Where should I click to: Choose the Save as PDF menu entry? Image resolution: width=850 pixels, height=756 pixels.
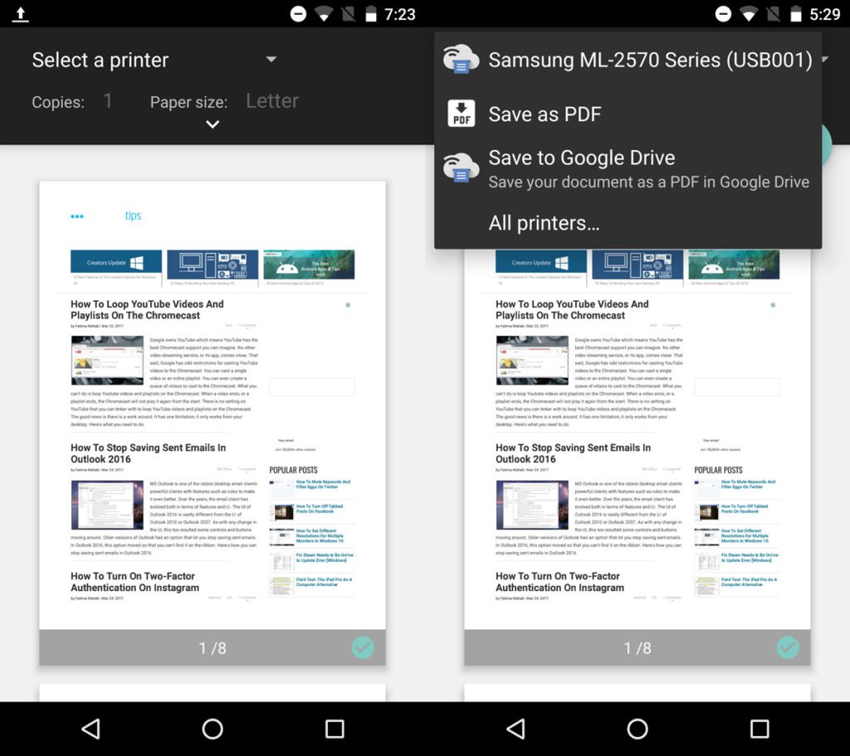[x=545, y=114]
